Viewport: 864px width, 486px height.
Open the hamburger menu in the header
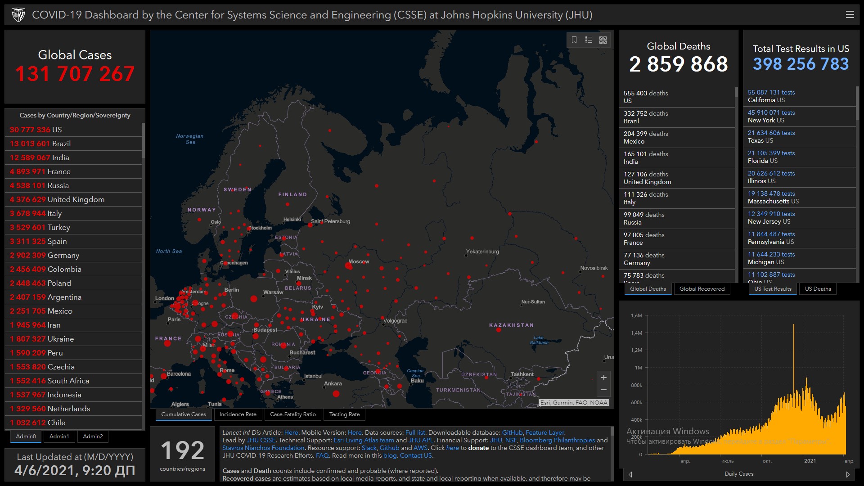[850, 15]
